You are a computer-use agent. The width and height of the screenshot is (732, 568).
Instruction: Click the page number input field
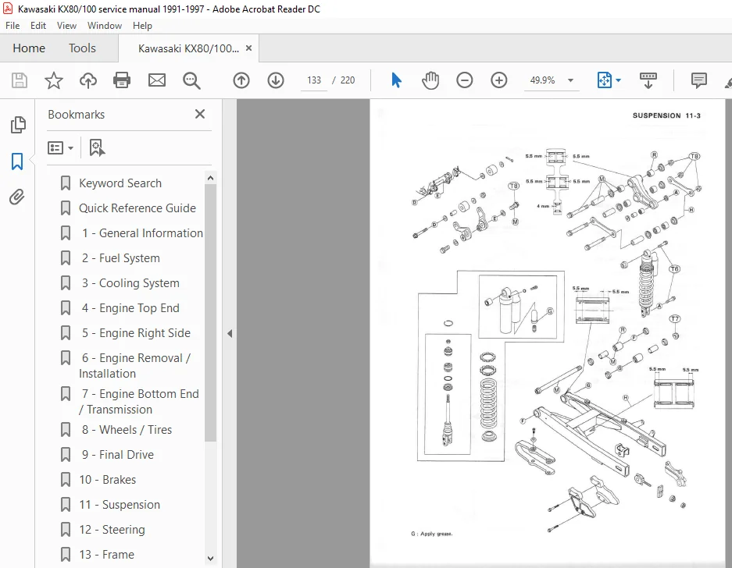click(314, 80)
